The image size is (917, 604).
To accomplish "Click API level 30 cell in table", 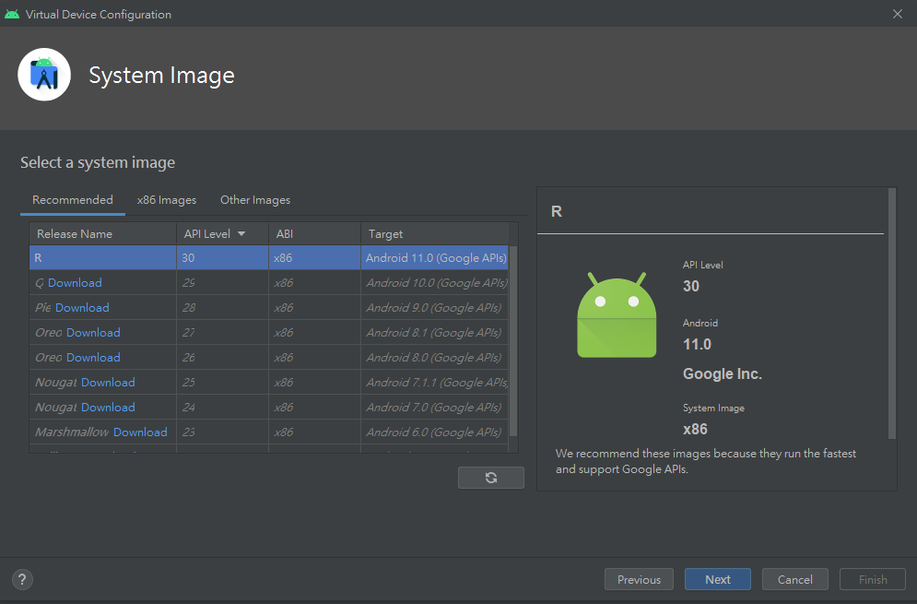I will point(222,257).
